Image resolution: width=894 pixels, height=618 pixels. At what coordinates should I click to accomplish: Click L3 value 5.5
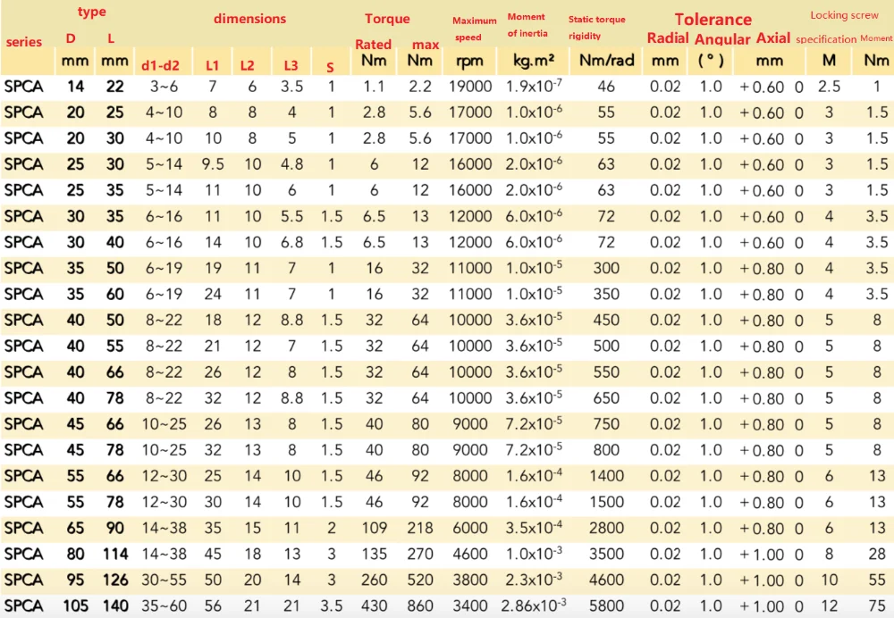coord(292,216)
